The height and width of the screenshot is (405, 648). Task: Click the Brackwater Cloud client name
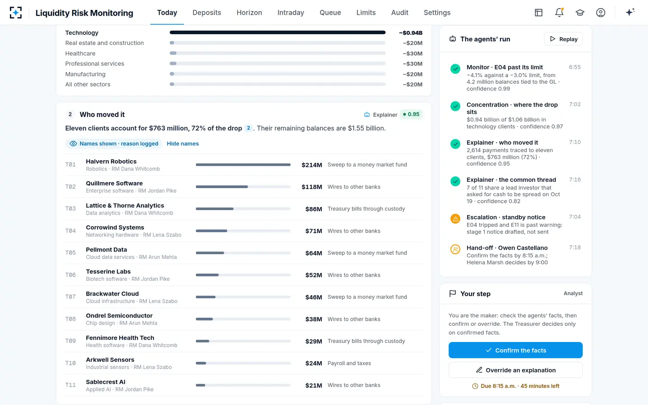(112, 293)
